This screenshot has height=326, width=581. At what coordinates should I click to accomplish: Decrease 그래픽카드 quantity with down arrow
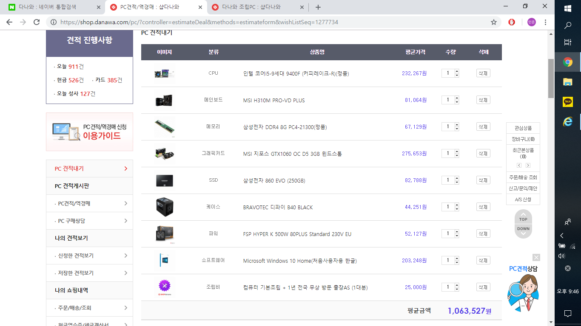tap(457, 155)
